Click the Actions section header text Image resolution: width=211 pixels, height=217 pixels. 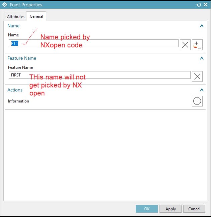point(15,90)
